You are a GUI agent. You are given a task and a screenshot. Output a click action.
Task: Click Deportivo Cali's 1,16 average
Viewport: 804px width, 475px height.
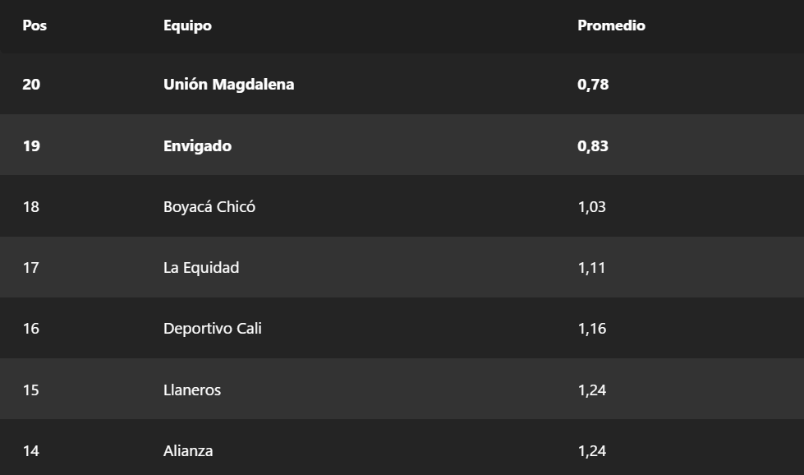(x=591, y=329)
